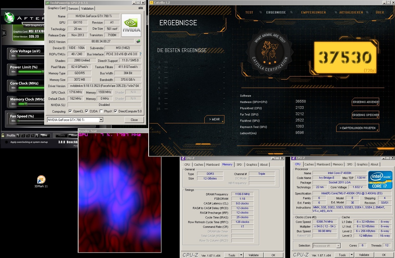Open the Caches tab in CPU-Z CPU window

(309, 164)
